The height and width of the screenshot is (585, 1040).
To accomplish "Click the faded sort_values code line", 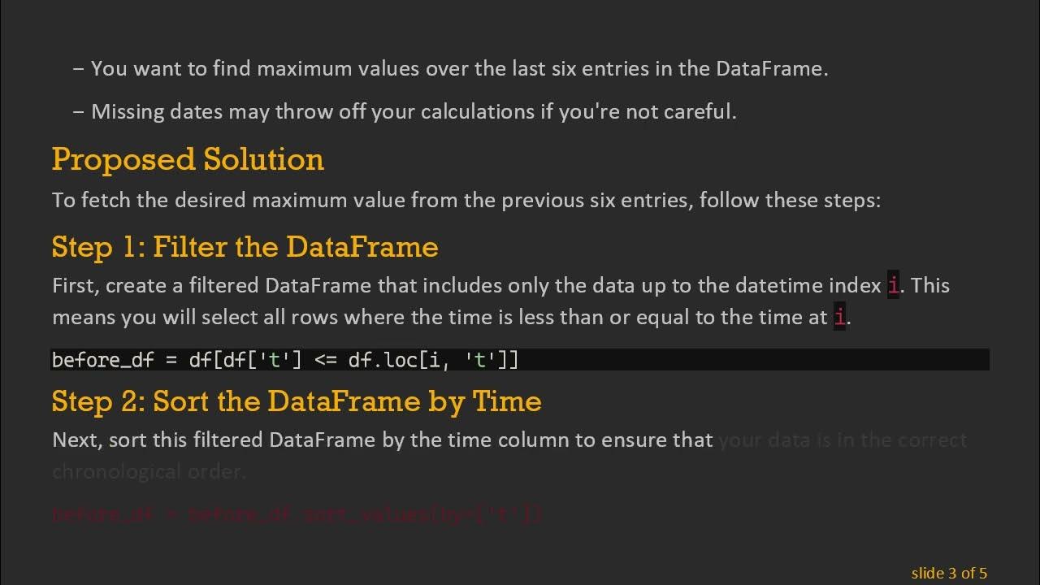I will click(297, 513).
